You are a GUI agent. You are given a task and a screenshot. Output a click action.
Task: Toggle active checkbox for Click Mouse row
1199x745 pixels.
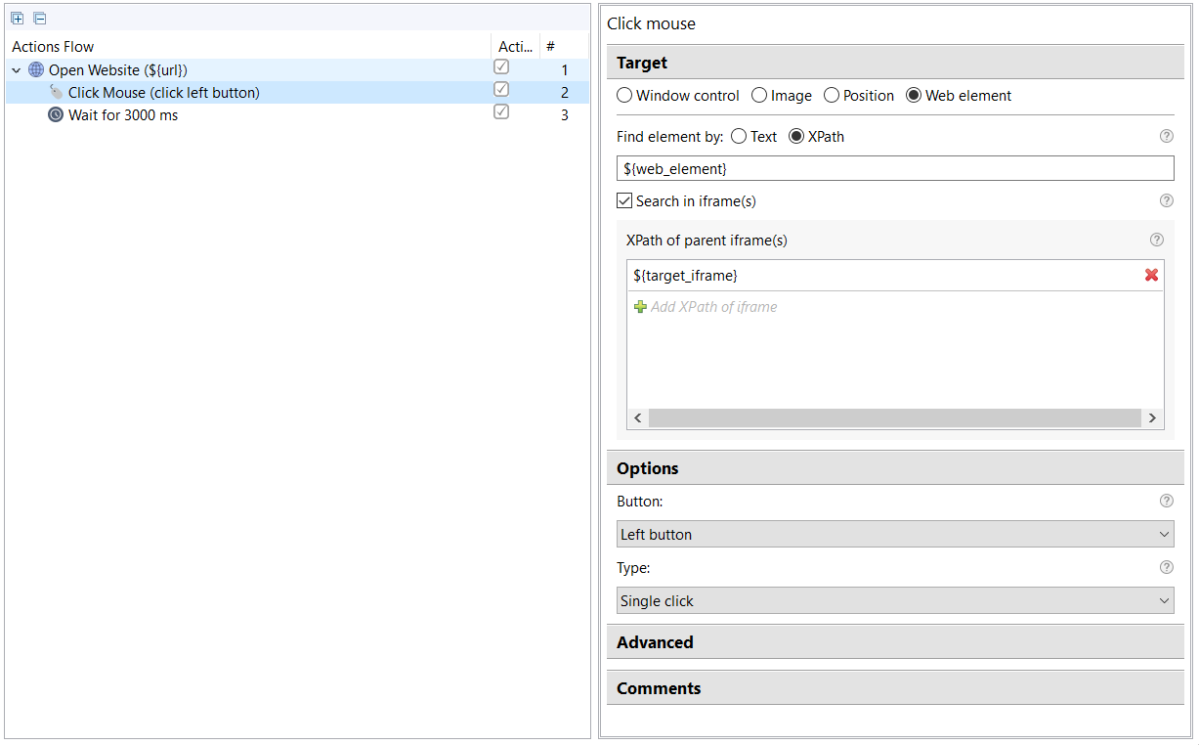point(501,90)
